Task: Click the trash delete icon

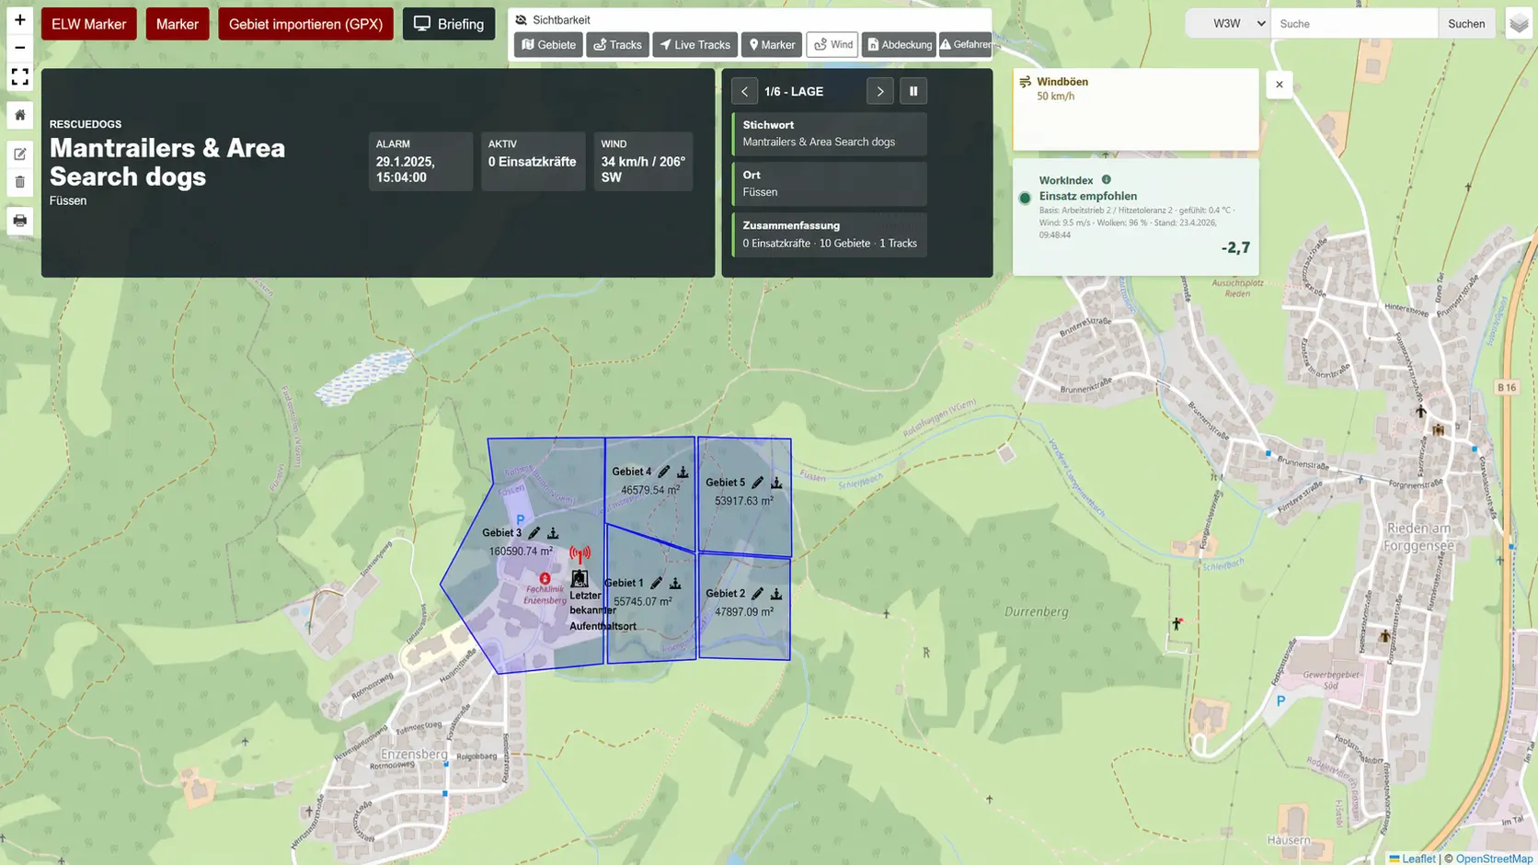Action: [x=19, y=182]
